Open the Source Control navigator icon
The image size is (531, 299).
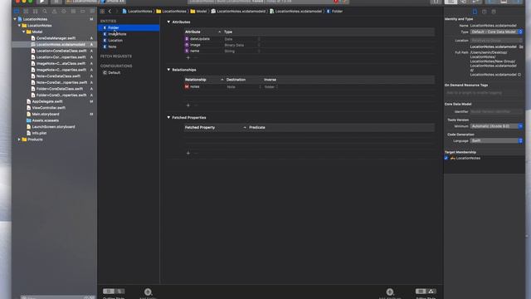(26, 11)
